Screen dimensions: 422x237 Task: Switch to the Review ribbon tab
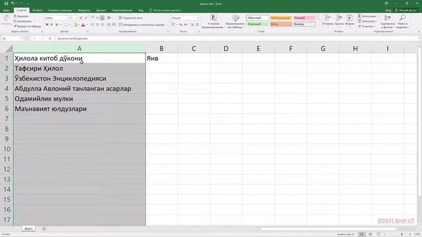pos(122,11)
